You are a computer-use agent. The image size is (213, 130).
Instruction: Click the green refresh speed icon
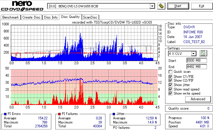[x=203, y=53]
